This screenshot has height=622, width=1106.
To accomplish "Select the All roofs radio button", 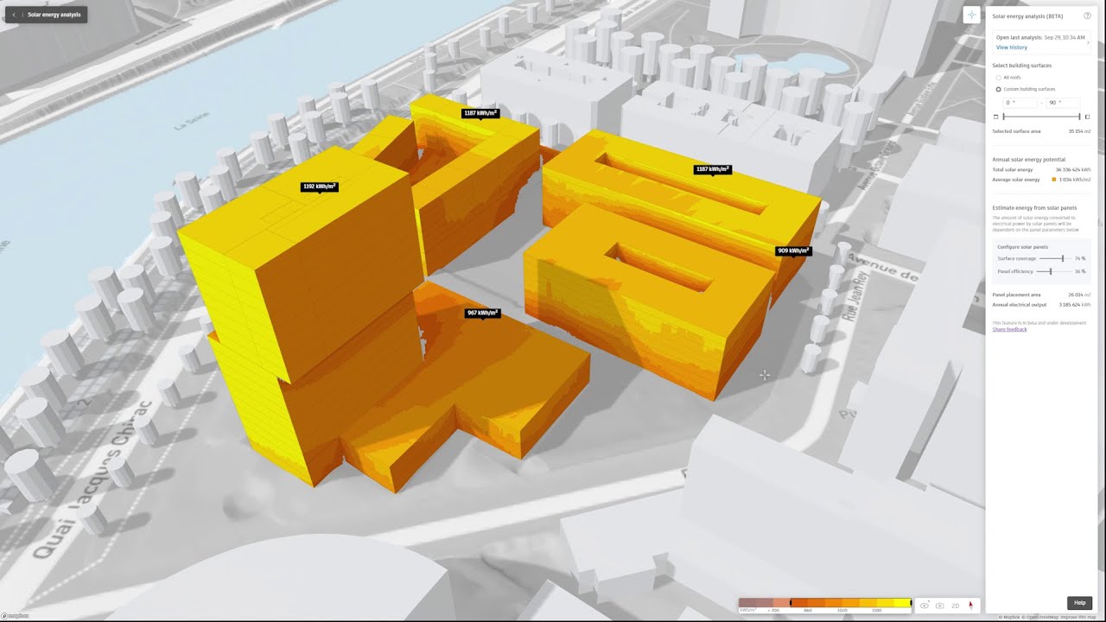I will [x=999, y=77].
